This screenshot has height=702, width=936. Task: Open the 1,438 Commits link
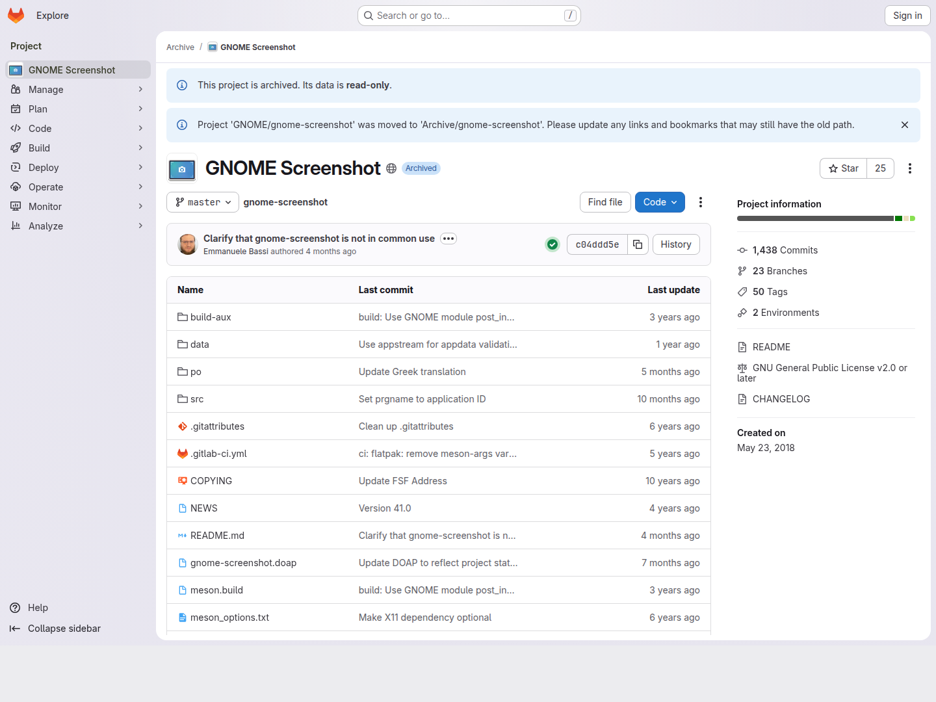coord(785,250)
